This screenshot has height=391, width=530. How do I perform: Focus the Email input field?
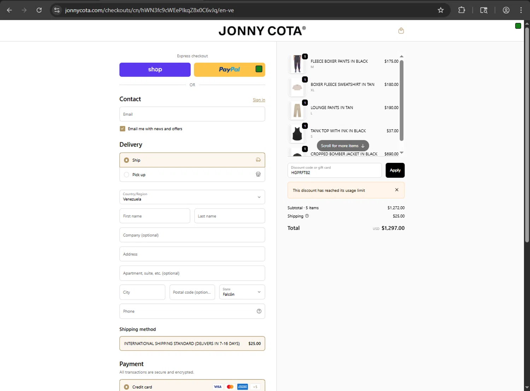click(192, 114)
